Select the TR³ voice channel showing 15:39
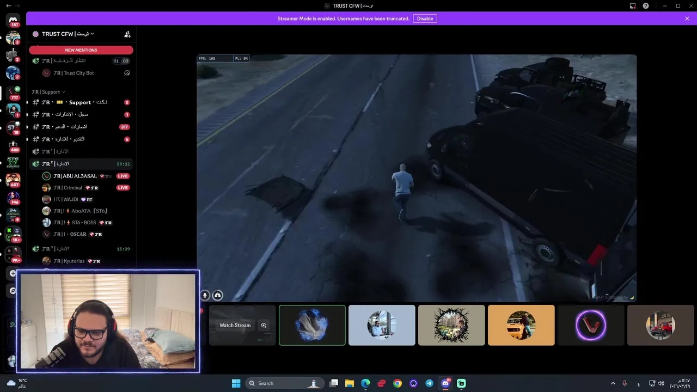697x392 pixels. point(81,249)
